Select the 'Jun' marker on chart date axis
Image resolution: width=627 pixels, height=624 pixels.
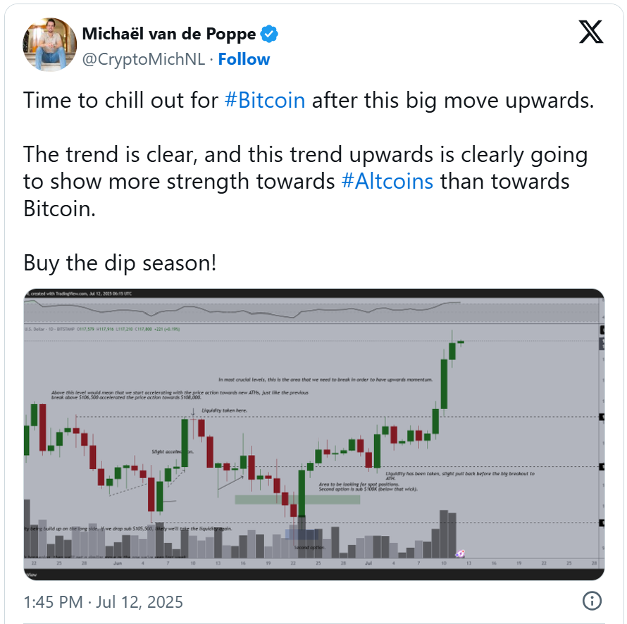click(118, 563)
